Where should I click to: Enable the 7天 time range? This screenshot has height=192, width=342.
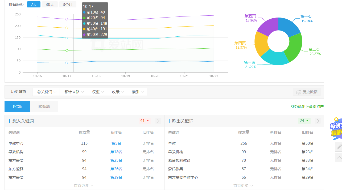click(x=34, y=5)
